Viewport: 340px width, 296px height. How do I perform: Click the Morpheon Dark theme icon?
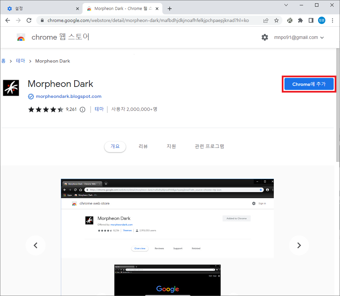click(11, 88)
